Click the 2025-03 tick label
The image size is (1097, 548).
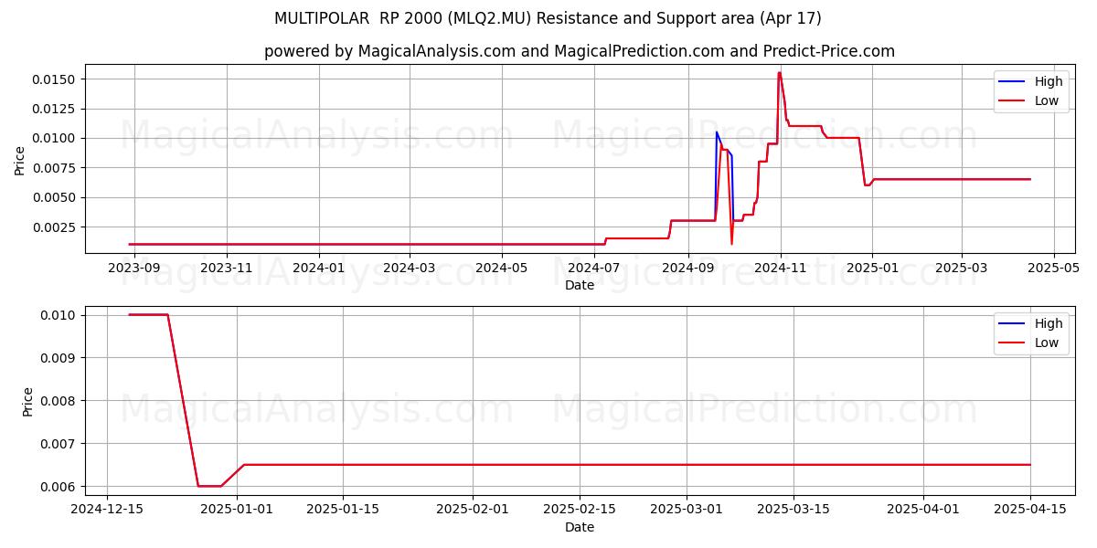(962, 268)
